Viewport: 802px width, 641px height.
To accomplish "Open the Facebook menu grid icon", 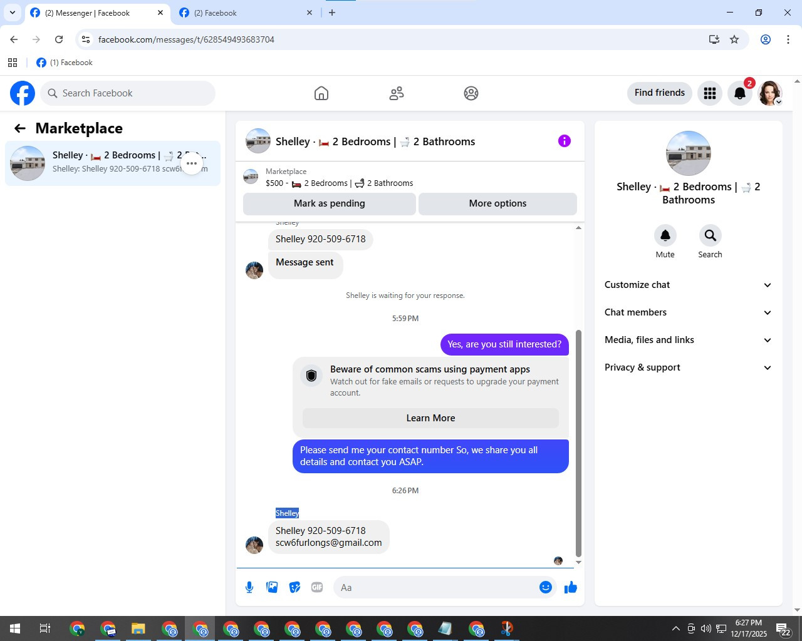I will coord(710,93).
